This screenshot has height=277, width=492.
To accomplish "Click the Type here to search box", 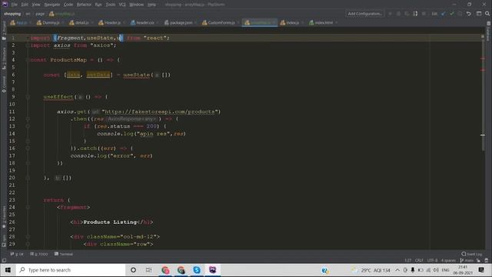I will click(71, 270).
